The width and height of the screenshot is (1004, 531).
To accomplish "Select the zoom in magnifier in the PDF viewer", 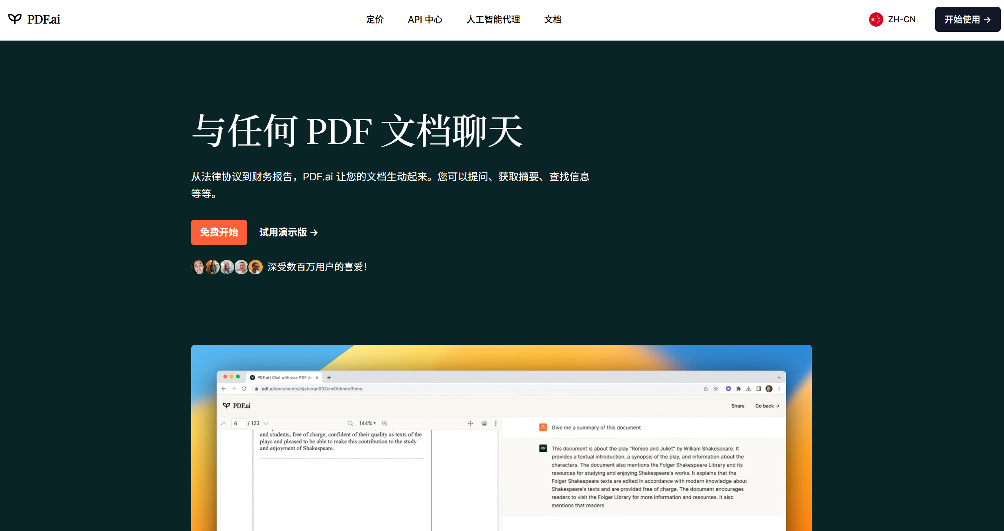I will 385,423.
